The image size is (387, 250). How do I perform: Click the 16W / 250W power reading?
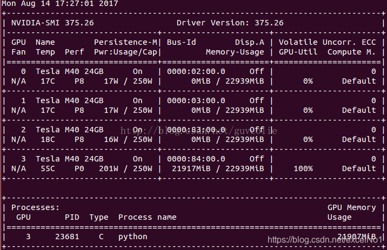(x=128, y=139)
